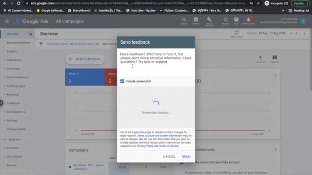Click the filter funnel icon
Image resolution: width=312 pixels, height=175 pixels.
point(41,44)
